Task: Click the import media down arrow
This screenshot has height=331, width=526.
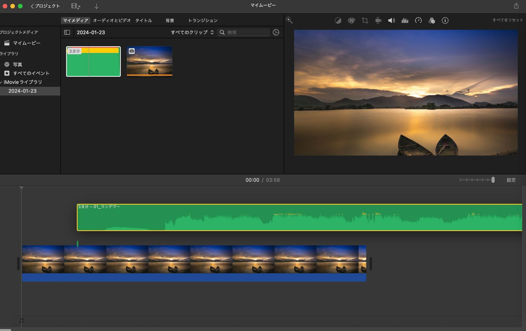Action: (97, 6)
